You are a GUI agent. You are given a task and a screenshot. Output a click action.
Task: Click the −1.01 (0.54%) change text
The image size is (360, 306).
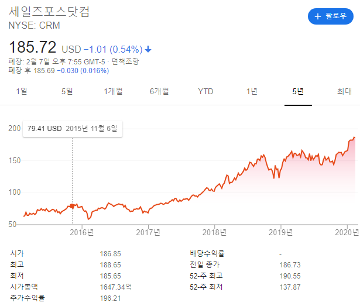pos(113,49)
